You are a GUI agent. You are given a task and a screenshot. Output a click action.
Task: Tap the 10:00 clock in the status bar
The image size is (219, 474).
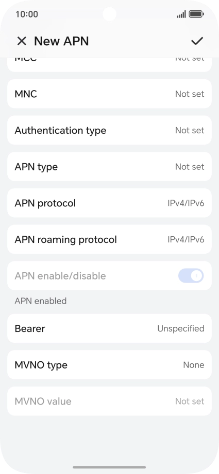[27, 14]
